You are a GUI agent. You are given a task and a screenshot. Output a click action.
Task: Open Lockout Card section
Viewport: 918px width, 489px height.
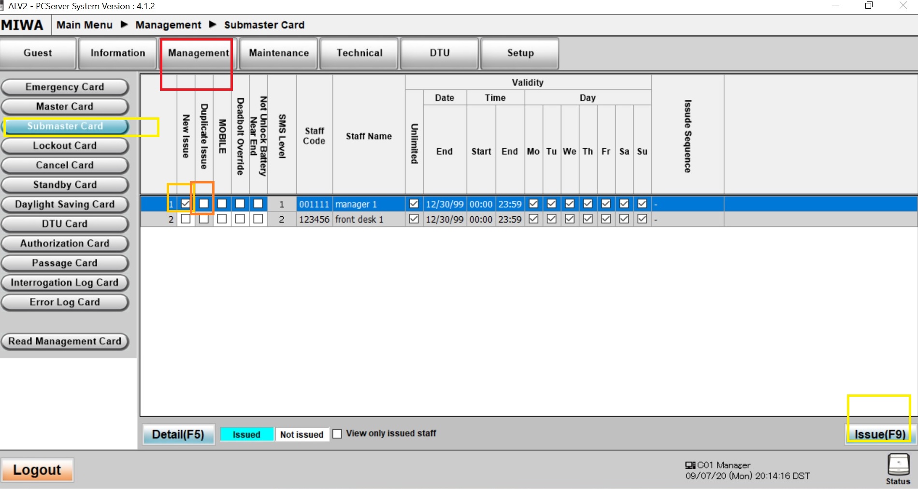point(65,146)
